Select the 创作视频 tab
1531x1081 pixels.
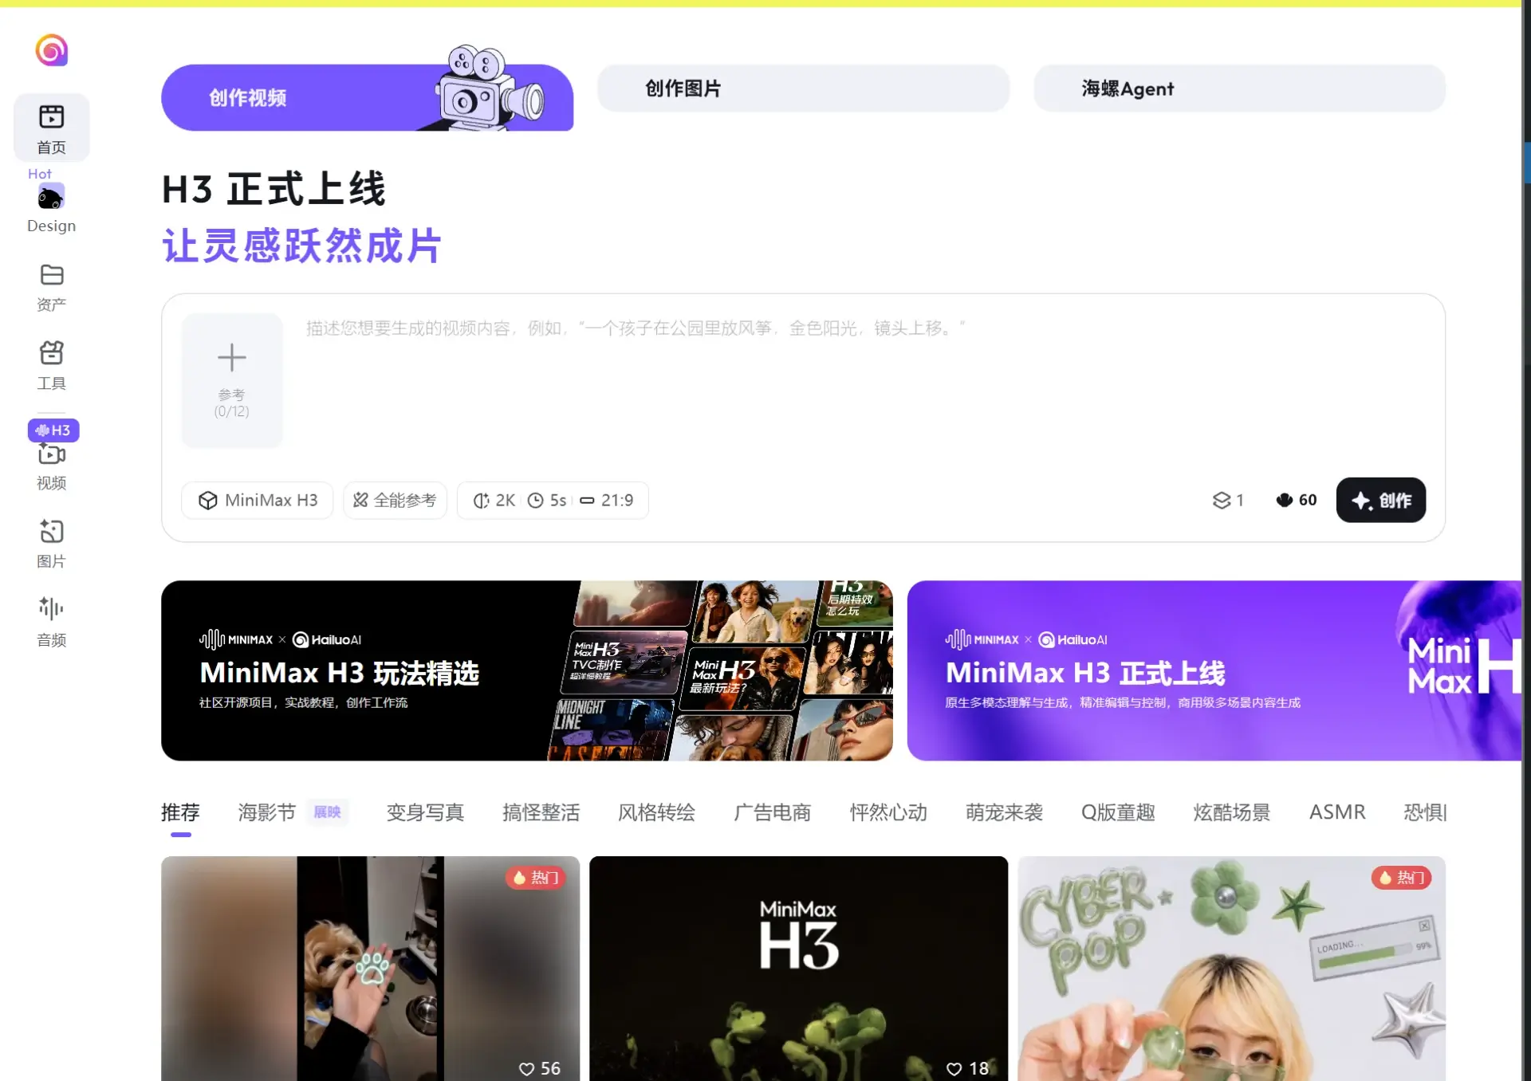click(367, 97)
